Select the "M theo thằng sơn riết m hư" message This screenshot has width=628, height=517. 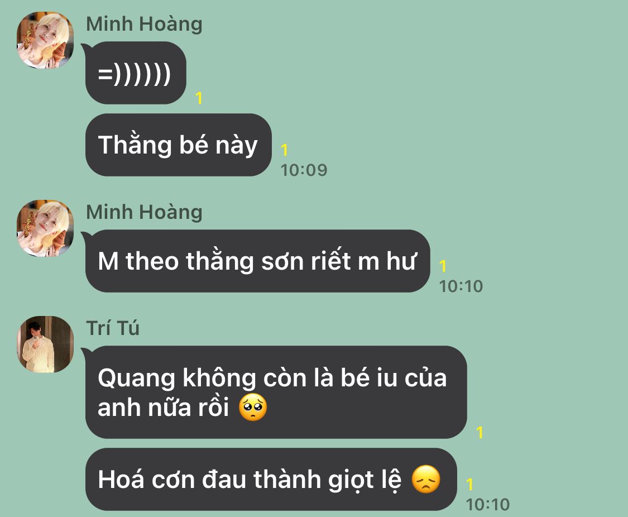(x=257, y=261)
